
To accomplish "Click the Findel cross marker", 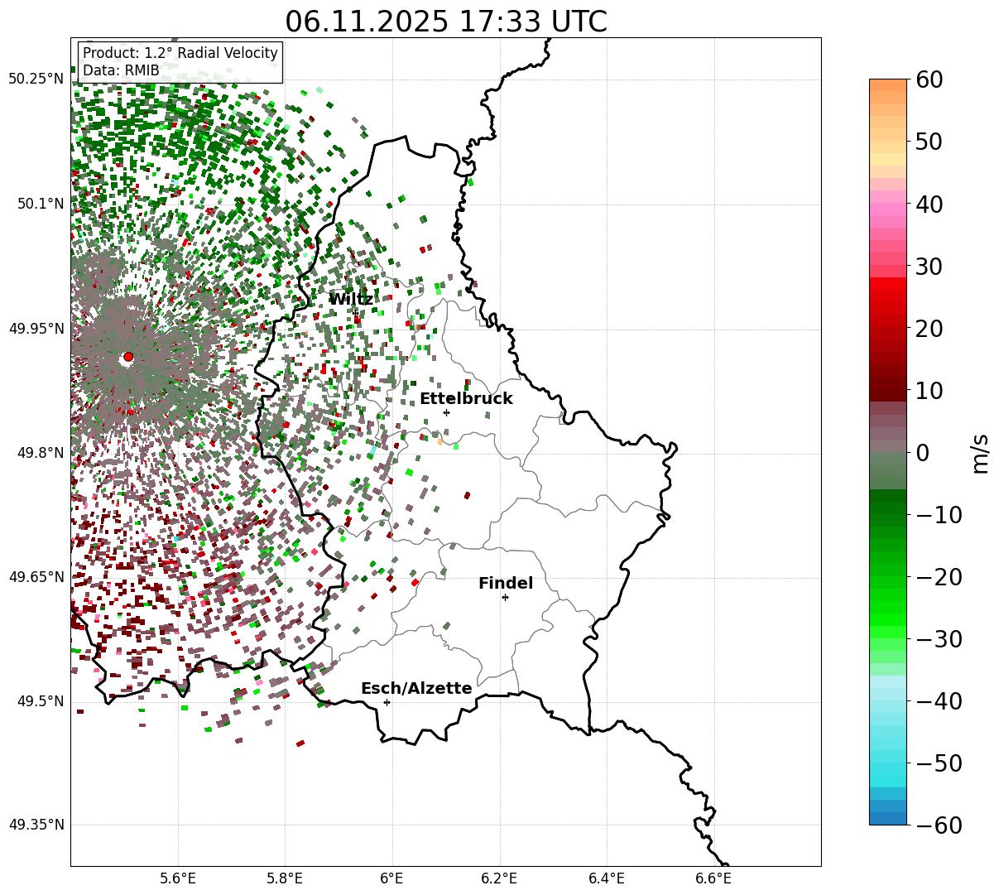I will click(x=505, y=597).
